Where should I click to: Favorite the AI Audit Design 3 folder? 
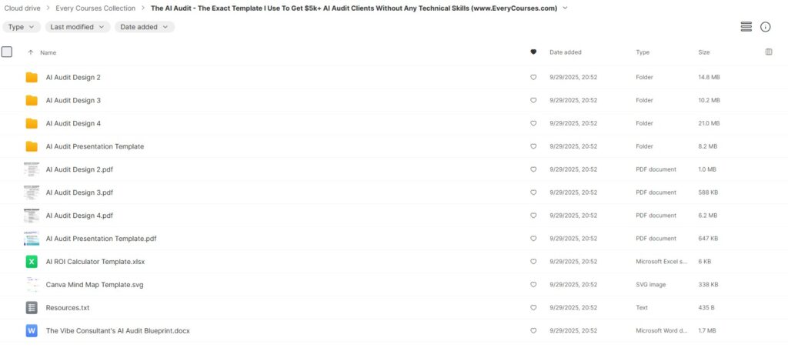(x=533, y=101)
